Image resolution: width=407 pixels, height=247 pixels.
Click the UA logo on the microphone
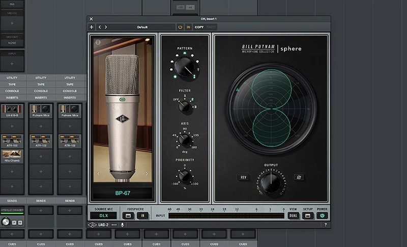[x=122, y=119]
